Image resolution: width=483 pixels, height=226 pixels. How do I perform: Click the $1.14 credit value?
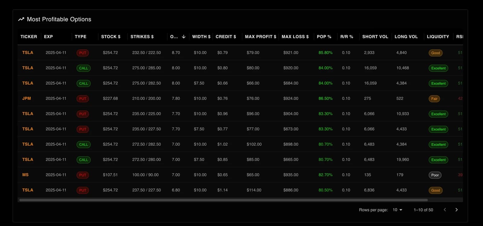point(222,190)
